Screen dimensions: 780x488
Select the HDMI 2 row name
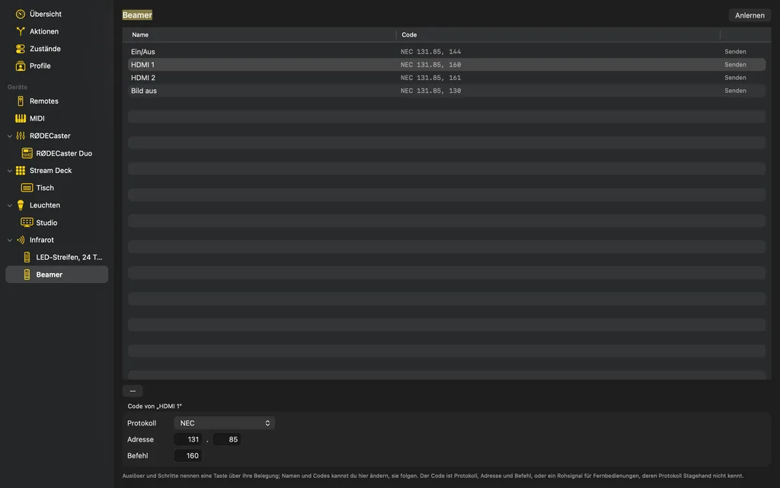click(x=143, y=78)
